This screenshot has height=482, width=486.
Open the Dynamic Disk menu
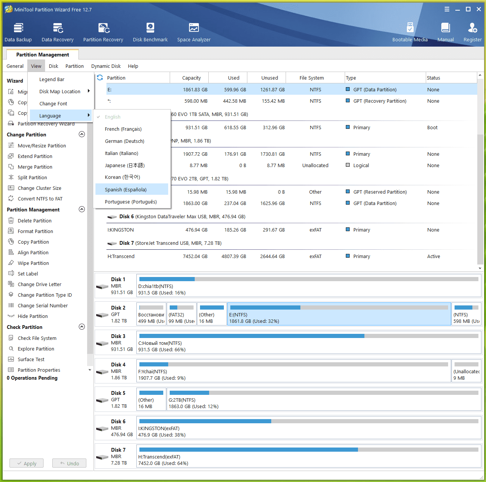pos(106,66)
